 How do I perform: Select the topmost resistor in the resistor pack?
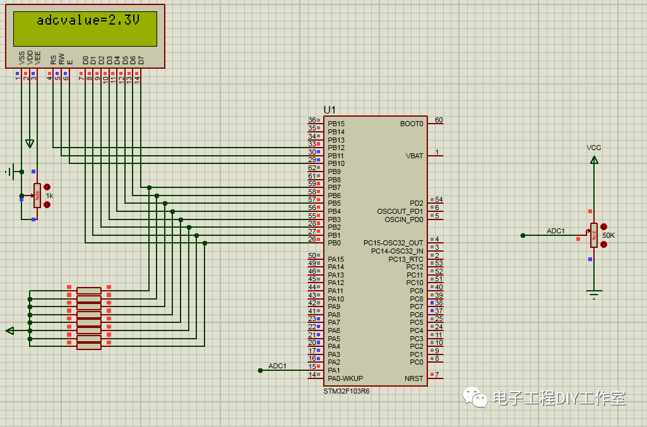click(89, 291)
